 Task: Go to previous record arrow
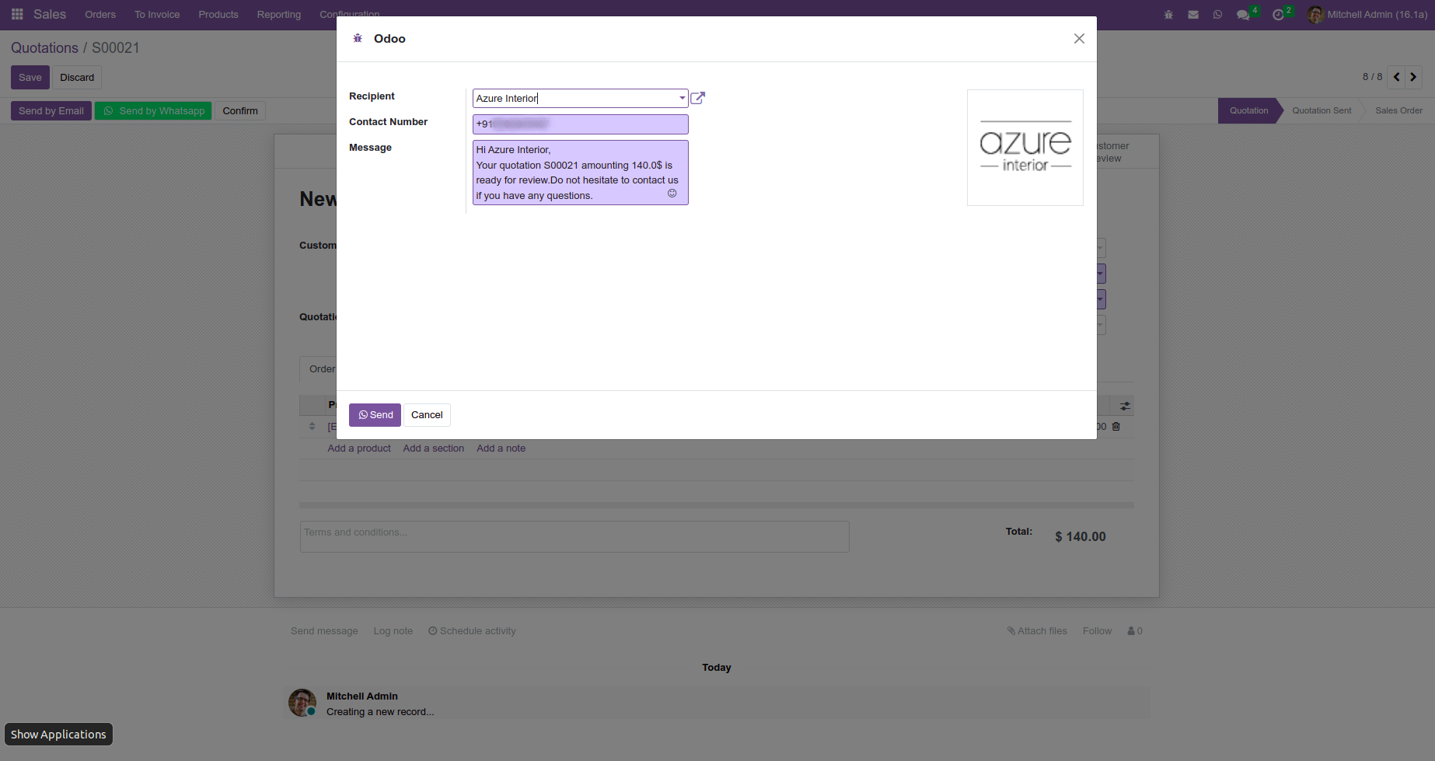click(x=1397, y=77)
